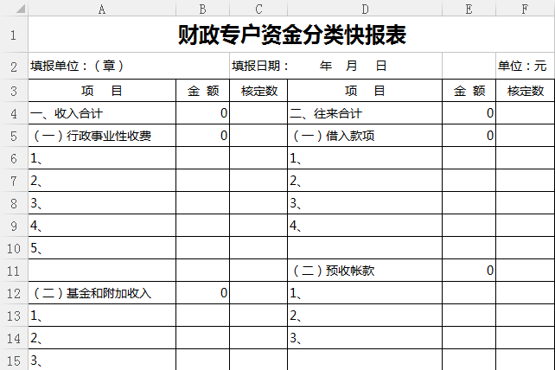Select the （二）基金和附加收入 cell
This screenshot has height=370, width=555.
[x=102, y=293]
